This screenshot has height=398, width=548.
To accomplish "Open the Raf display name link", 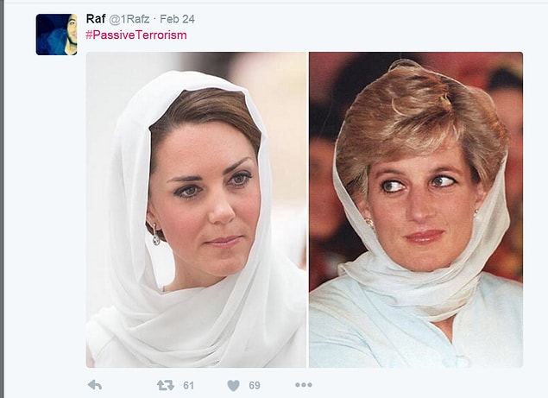I will (96, 19).
